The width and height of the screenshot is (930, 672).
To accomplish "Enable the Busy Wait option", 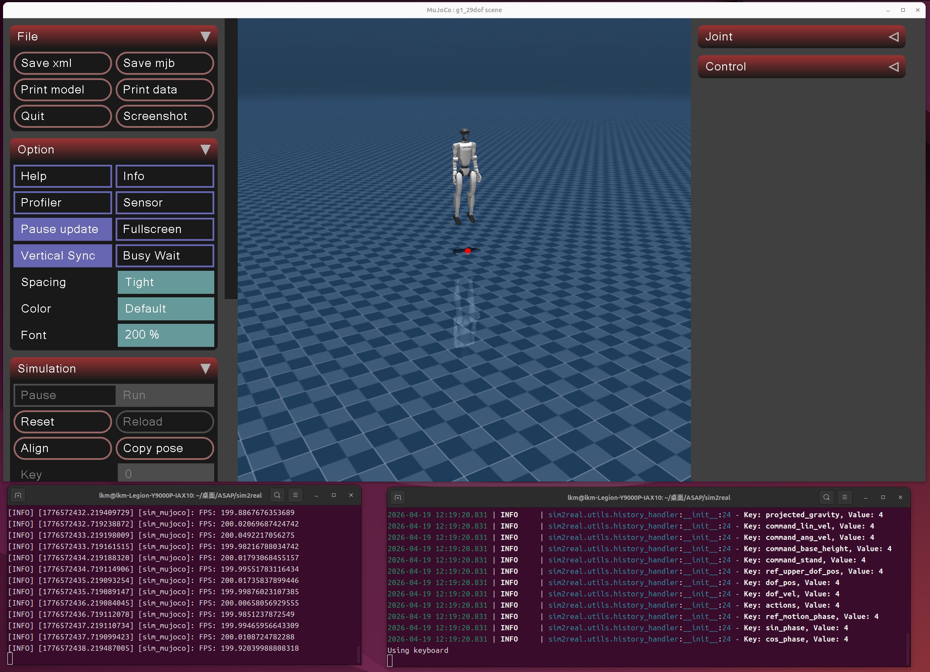I will pos(165,256).
